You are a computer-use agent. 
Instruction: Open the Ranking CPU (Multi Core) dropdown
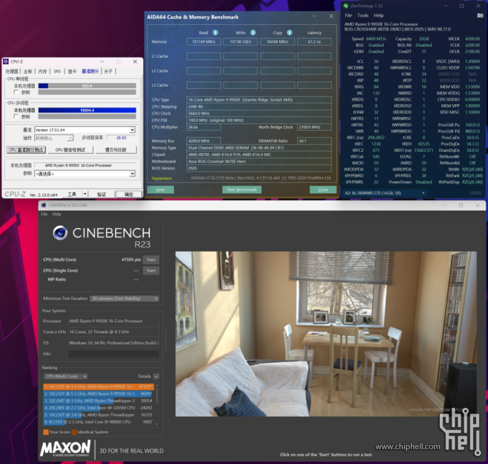(x=65, y=376)
